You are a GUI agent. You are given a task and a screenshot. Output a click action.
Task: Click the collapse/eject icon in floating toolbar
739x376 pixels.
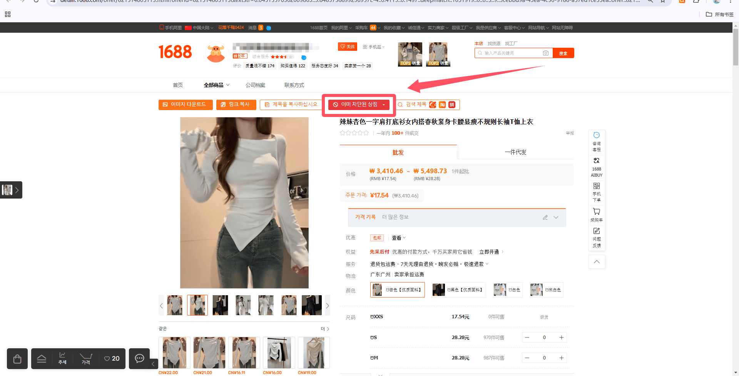42,359
